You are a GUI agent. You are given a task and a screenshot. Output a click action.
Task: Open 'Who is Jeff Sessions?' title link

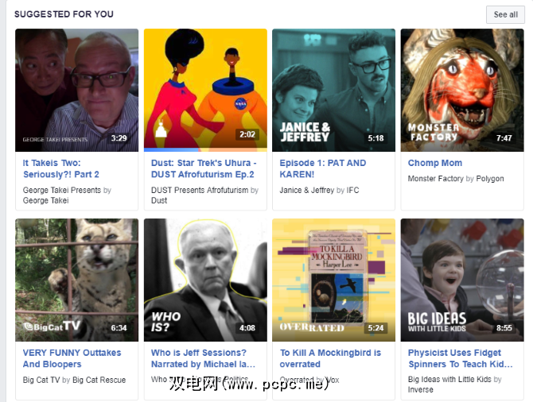203,358
